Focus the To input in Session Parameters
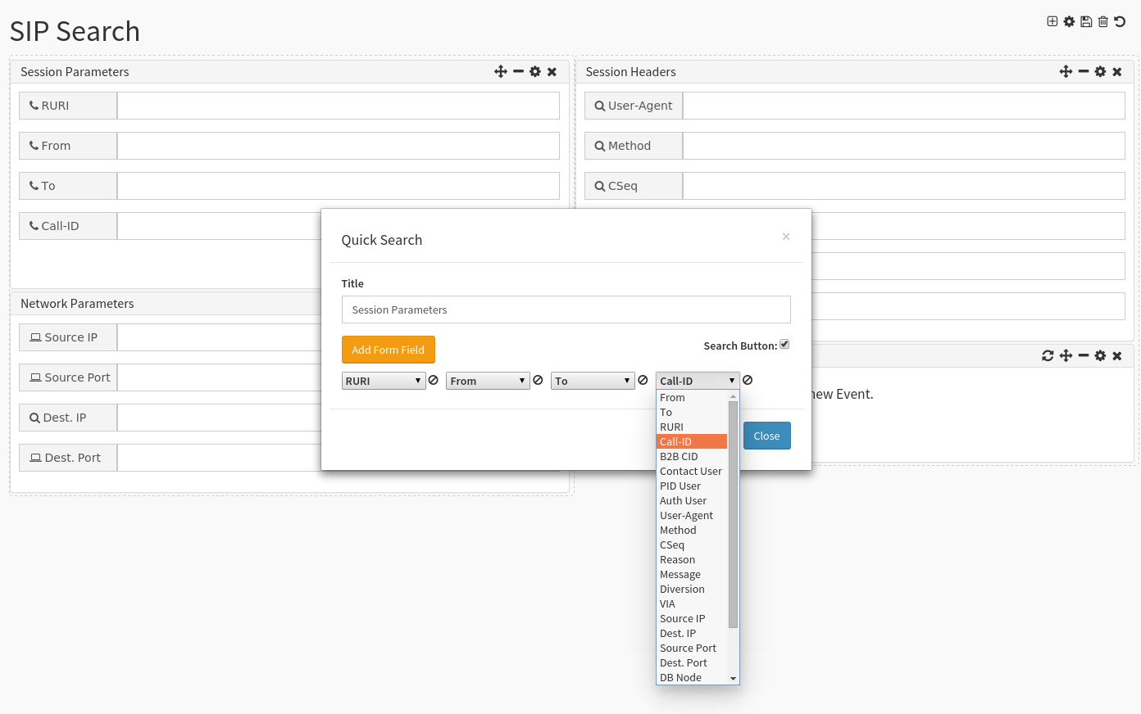The height and width of the screenshot is (714, 1141). pyautogui.click(x=339, y=186)
